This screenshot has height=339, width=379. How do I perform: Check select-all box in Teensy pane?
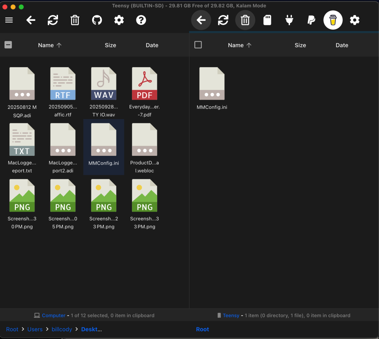coord(198,45)
